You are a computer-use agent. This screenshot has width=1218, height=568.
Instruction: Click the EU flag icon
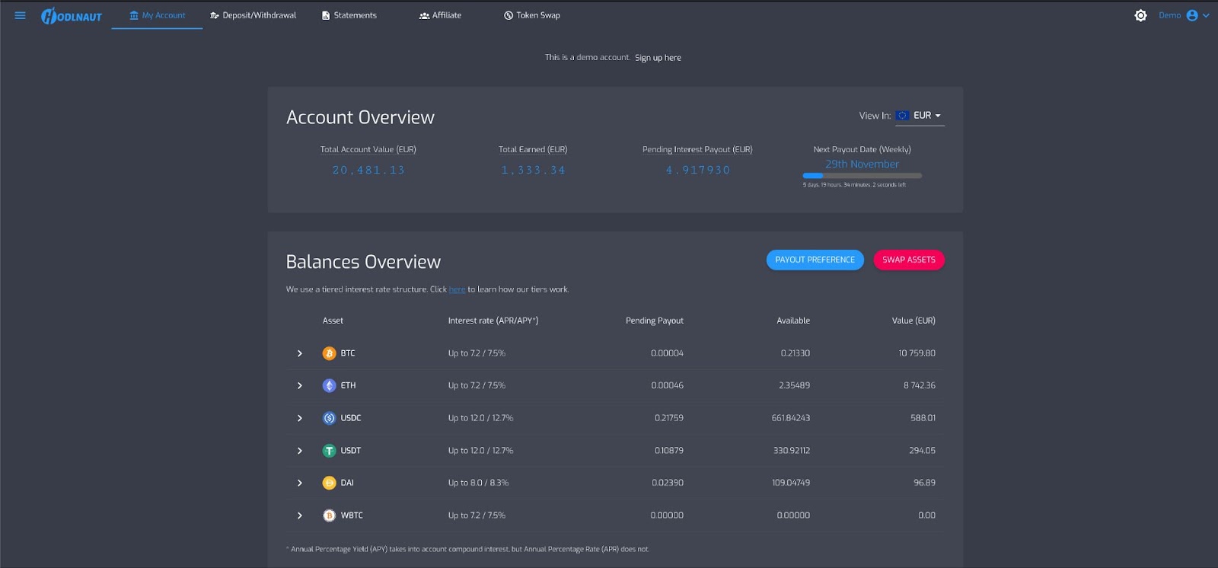pos(902,116)
